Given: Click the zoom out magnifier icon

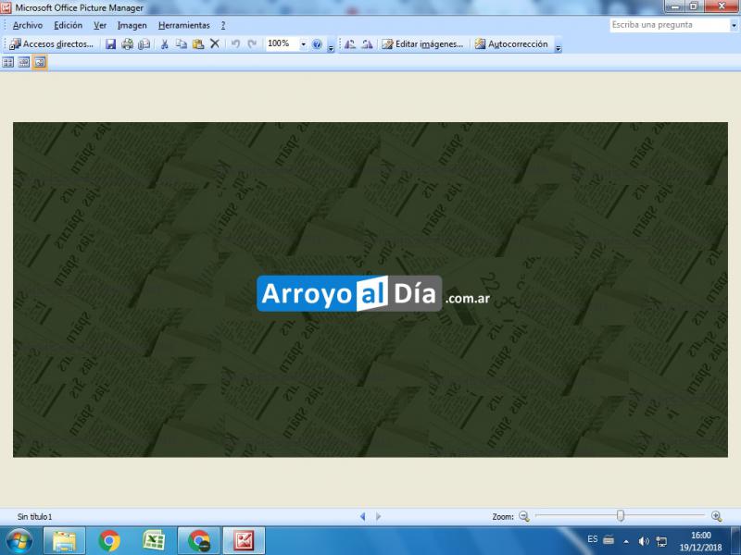Looking at the screenshot, I should coord(523,516).
